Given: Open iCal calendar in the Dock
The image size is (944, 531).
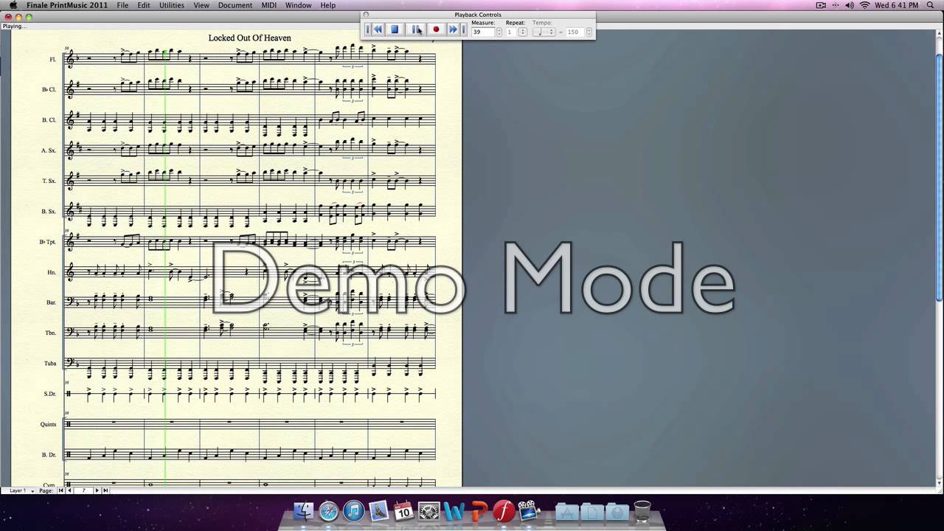Looking at the screenshot, I should (403, 510).
